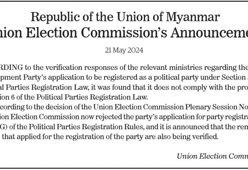Click the heading 'Republic of the Union of Myanmar'
This screenshot has height=170, width=248.
pyautogui.click(x=125, y=17)
